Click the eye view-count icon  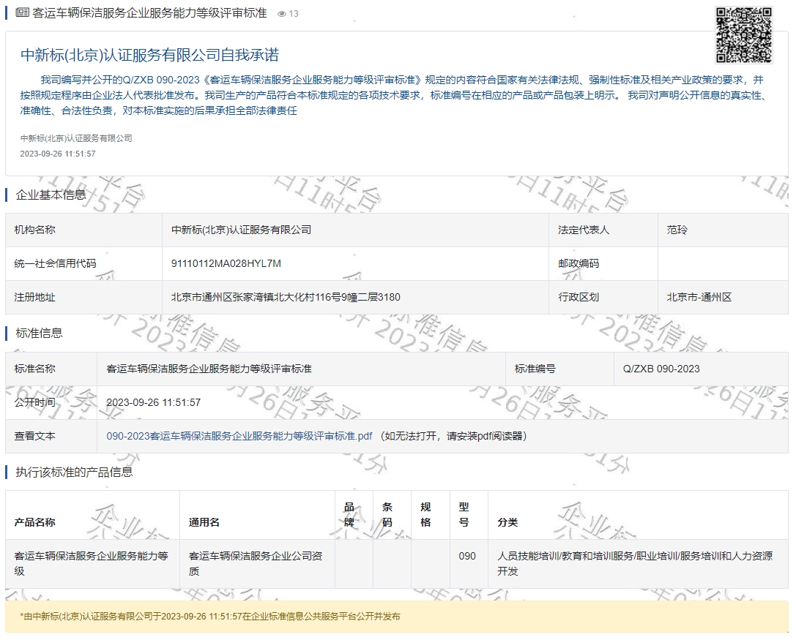282,14
